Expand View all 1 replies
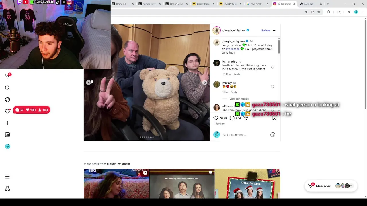The image size is (367, 206). click(x=239, y=99)
